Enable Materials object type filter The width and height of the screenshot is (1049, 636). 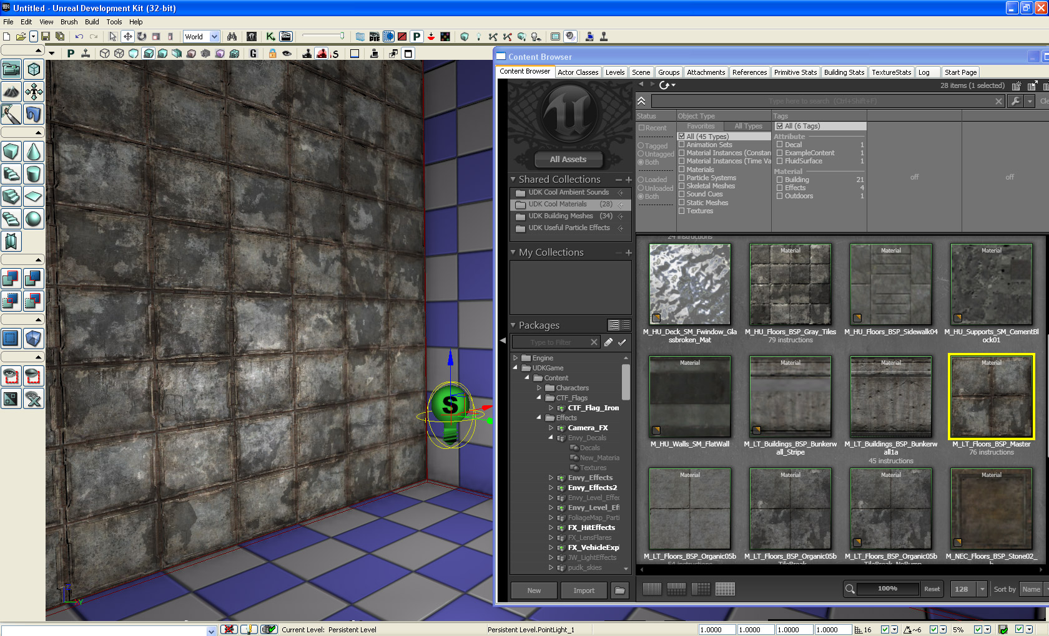click(x=682, y=170)
